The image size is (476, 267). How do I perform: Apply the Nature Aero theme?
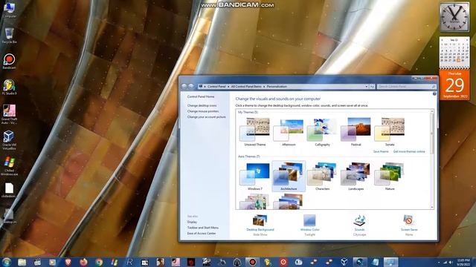(x=390, y=177)
